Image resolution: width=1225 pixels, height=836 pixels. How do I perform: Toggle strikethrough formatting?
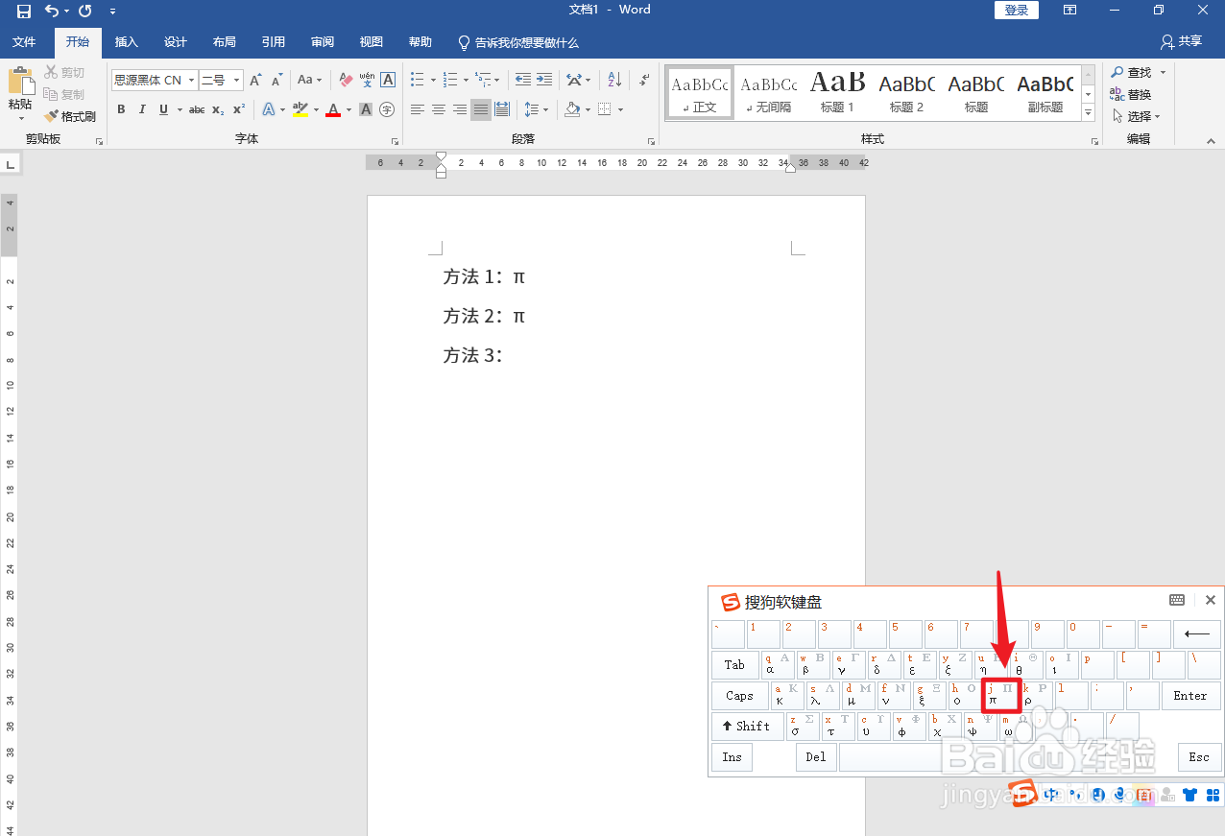tap(196, 109)
